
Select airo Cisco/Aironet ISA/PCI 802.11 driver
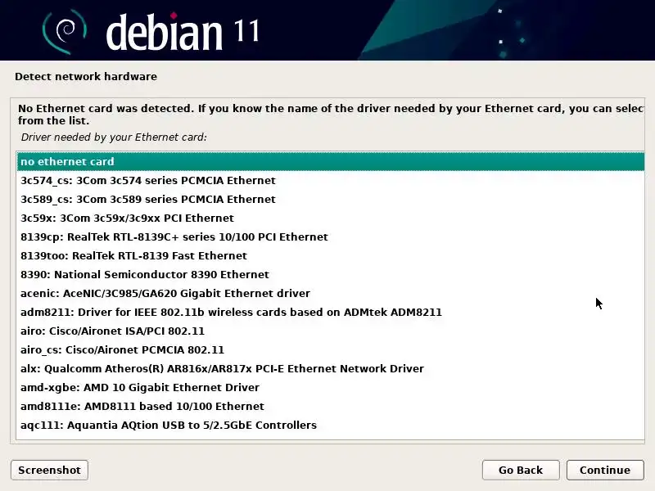331,331
